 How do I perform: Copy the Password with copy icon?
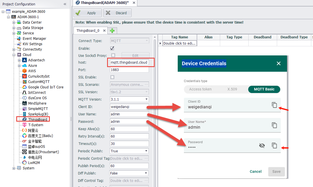(x=274, y=146)
